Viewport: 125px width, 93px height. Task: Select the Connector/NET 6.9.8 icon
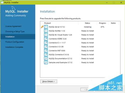[46, 50]
